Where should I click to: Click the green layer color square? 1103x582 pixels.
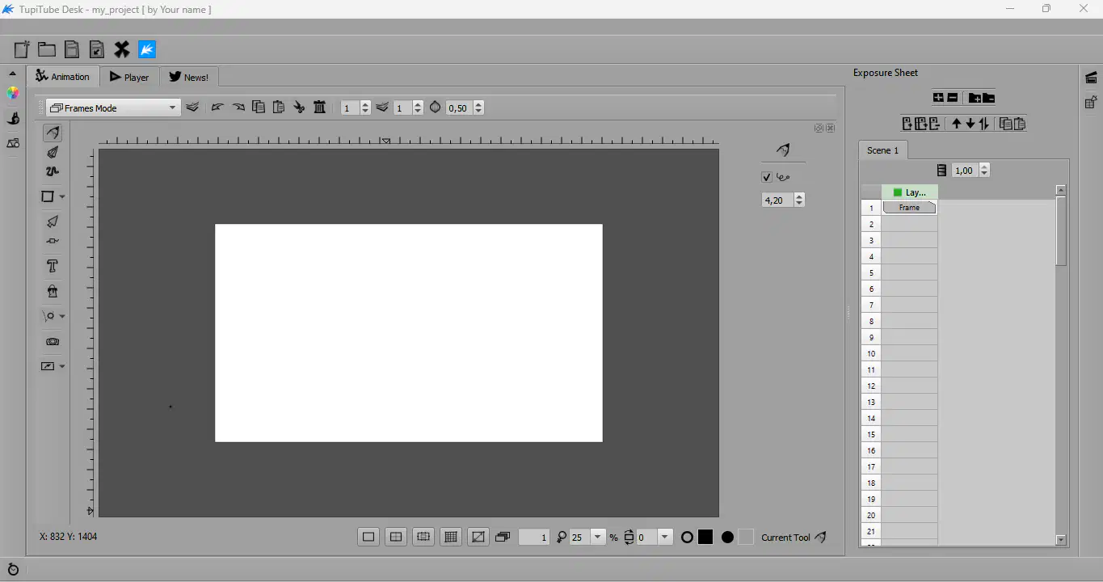click(897, 192)
